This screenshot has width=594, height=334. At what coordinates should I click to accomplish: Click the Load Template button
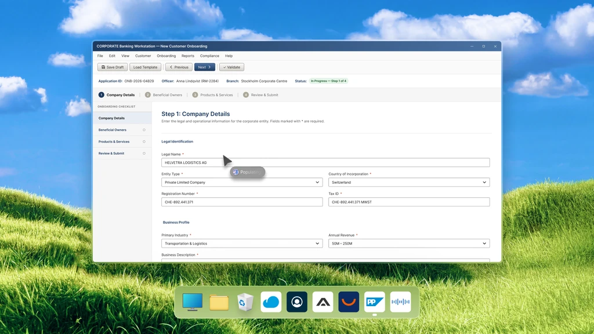point(145,67)
